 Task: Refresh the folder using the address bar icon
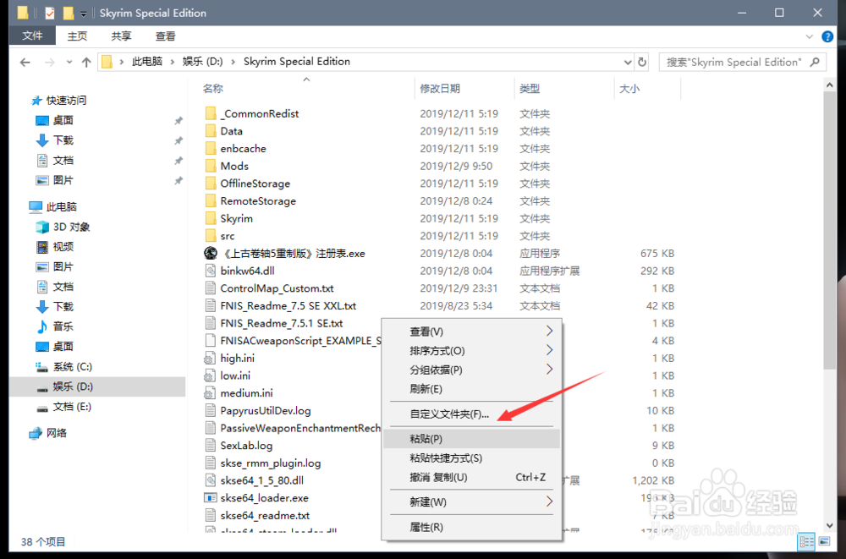[641, 62]
